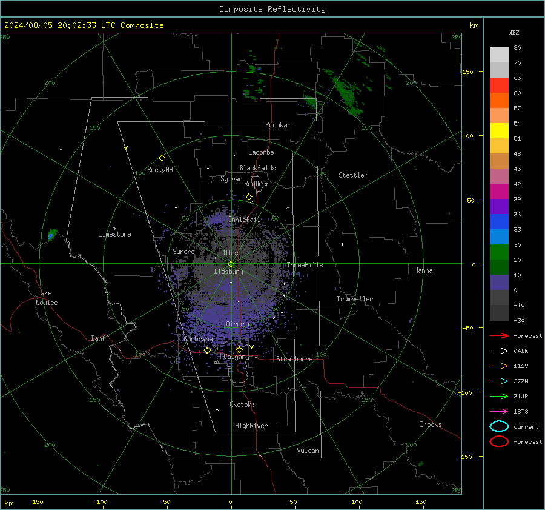Click the Innisfail town label

pyautogui.click(x=244, y=220)
